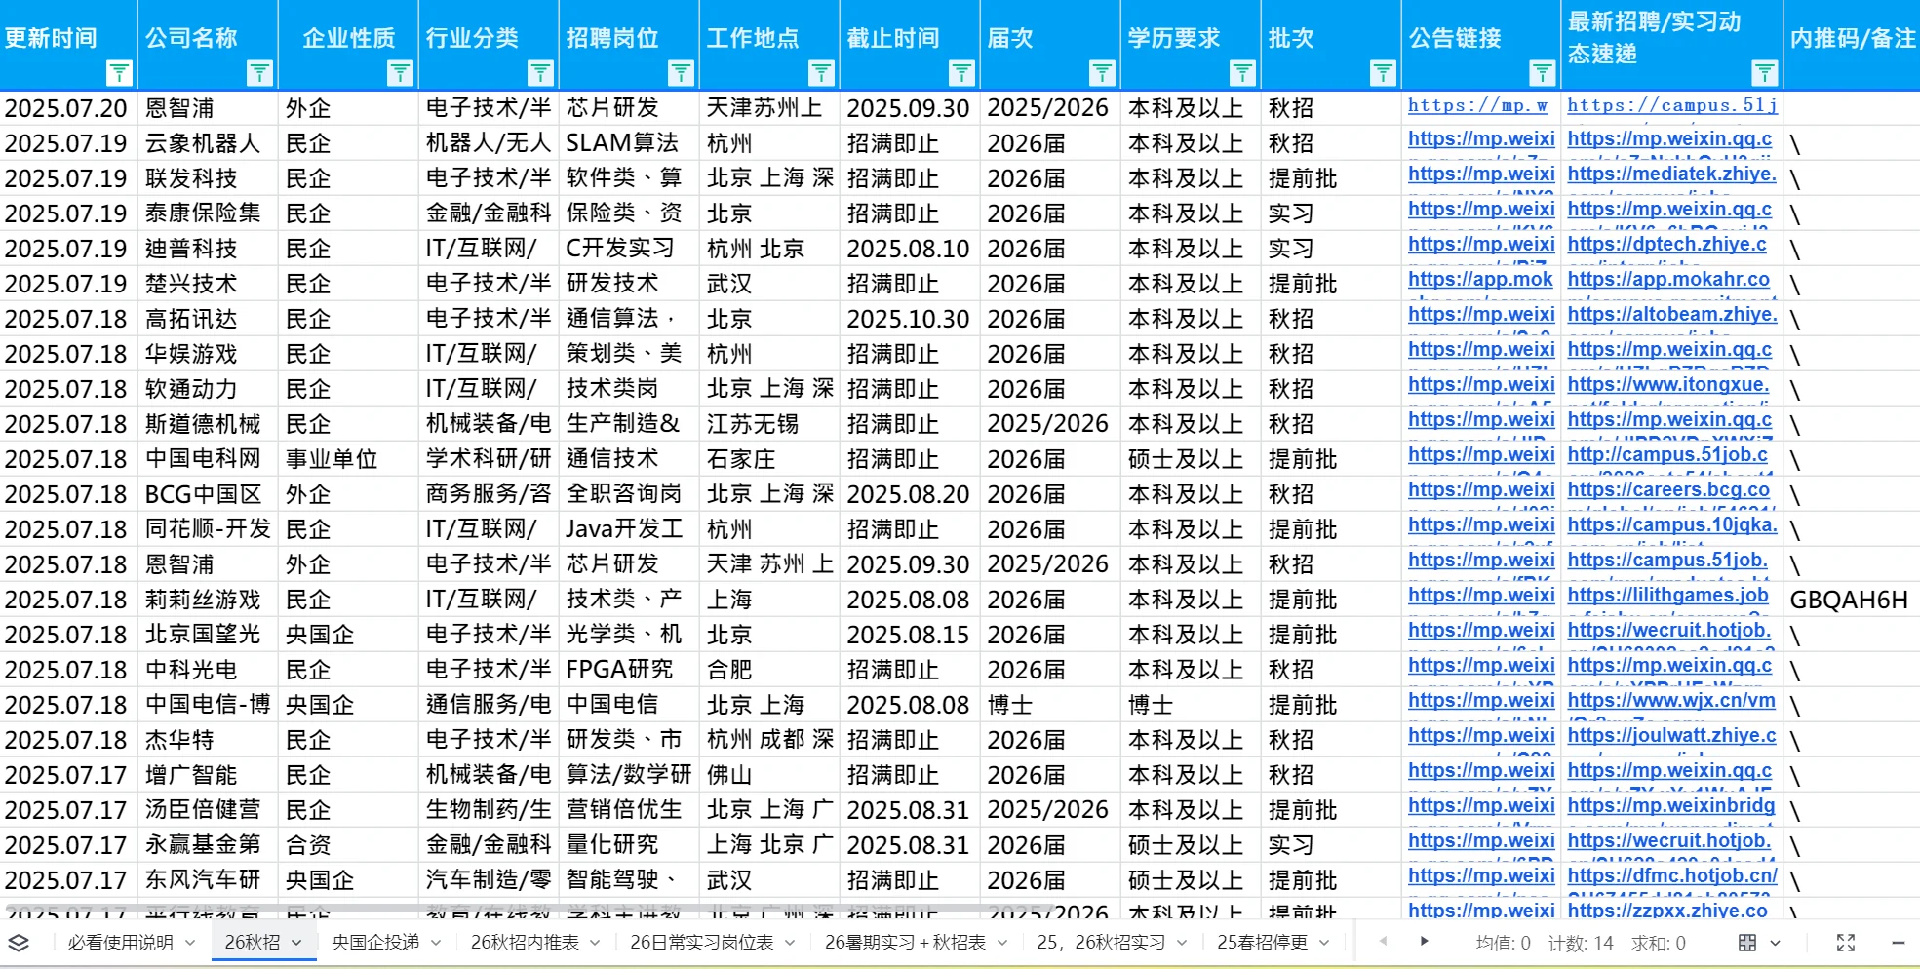
Task: Expand the 25,26秋招实习 tab dropdown arrow
Action: (1182, 943)
